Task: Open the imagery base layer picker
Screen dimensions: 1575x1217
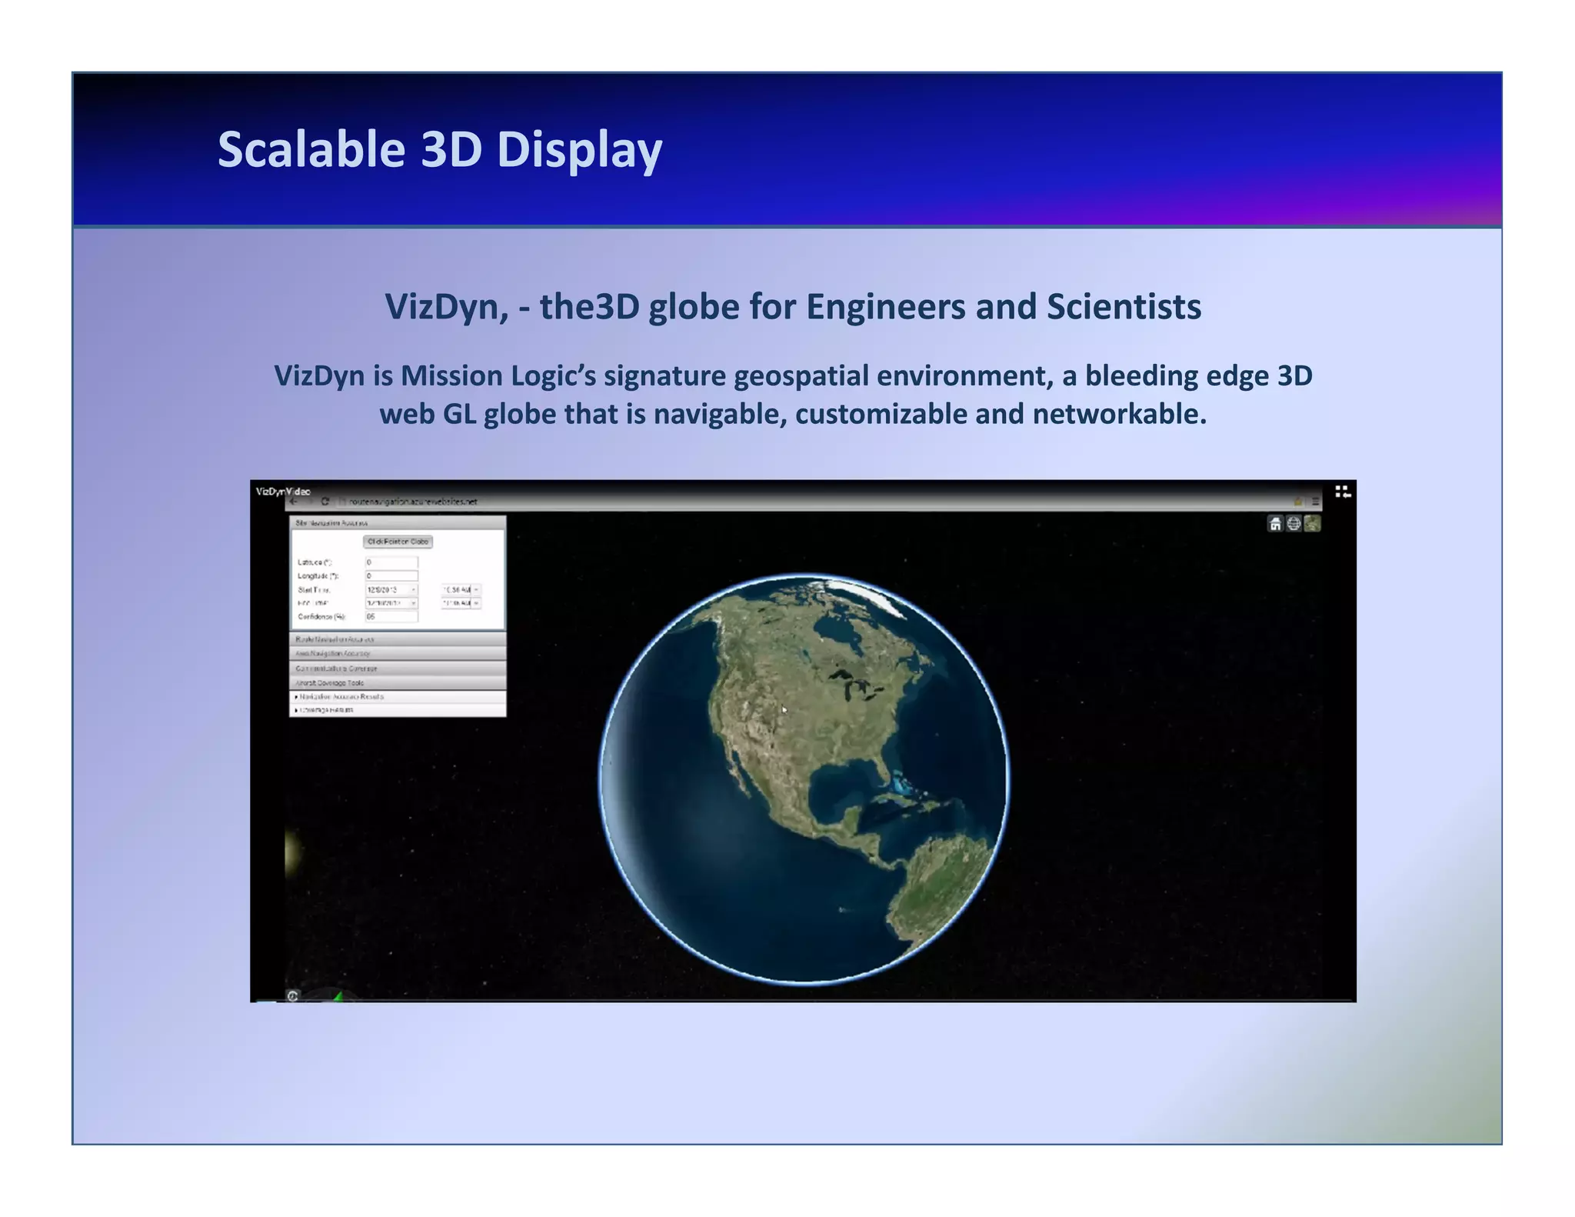Action: click(x=1313, y=524)
